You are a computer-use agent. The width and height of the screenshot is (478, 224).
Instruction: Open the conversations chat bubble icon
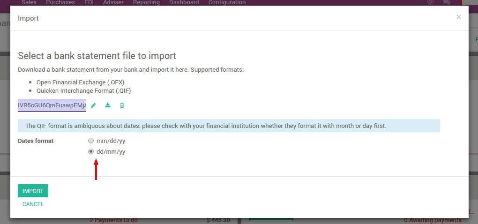click(447, 2)
